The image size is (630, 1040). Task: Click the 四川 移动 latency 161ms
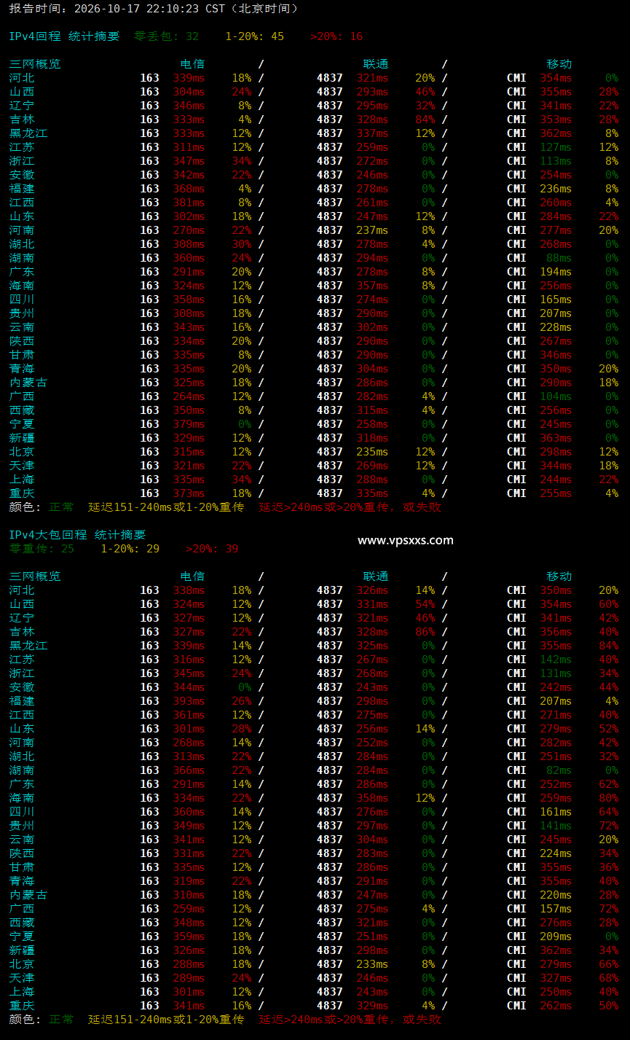[556, 812]
